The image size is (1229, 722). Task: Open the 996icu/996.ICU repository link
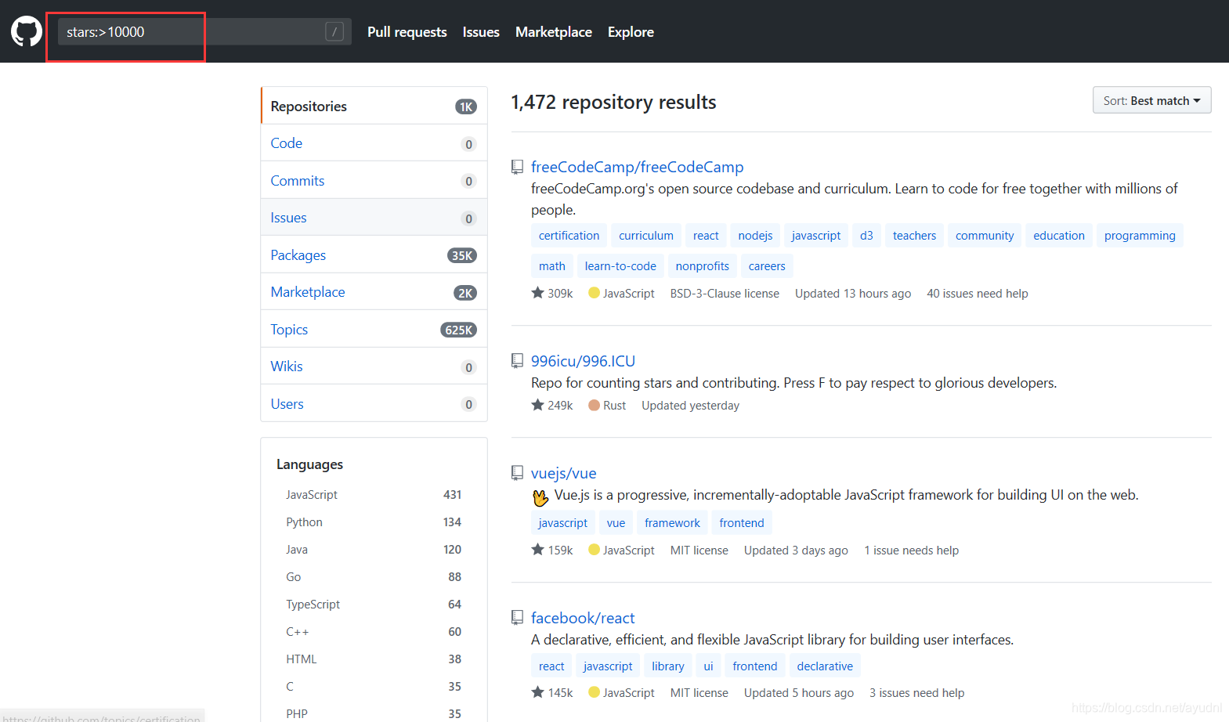(583, 361)
